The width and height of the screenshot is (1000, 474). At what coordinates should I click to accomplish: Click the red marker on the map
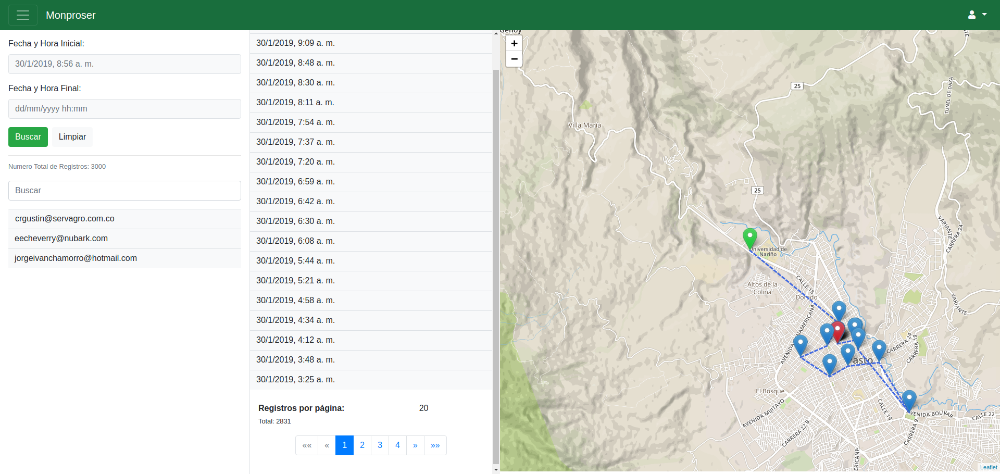coord(838,330)
